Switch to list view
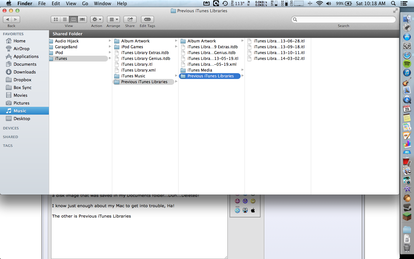 tap(64, 19)
